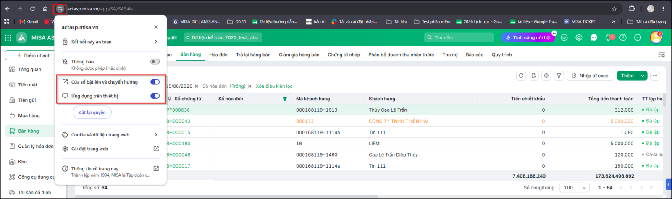Open the Thu nợ tab
This screenshot has width=672, height=199.
point(450,55)
